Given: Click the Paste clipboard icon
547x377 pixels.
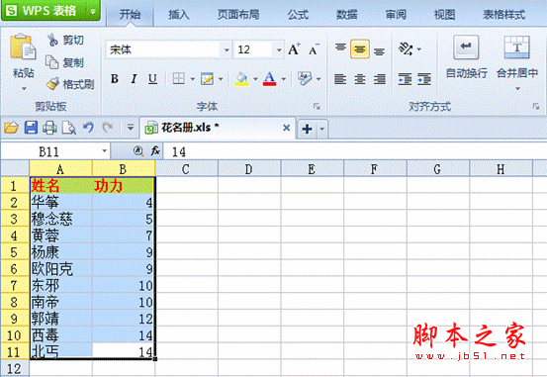Looking at the screenshot, I should coord(23,47).
